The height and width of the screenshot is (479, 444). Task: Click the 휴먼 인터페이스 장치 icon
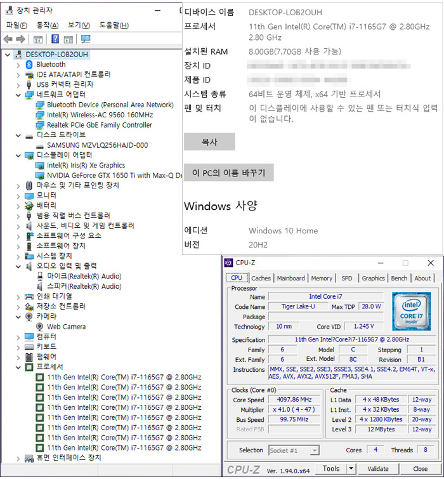point(29,458)
